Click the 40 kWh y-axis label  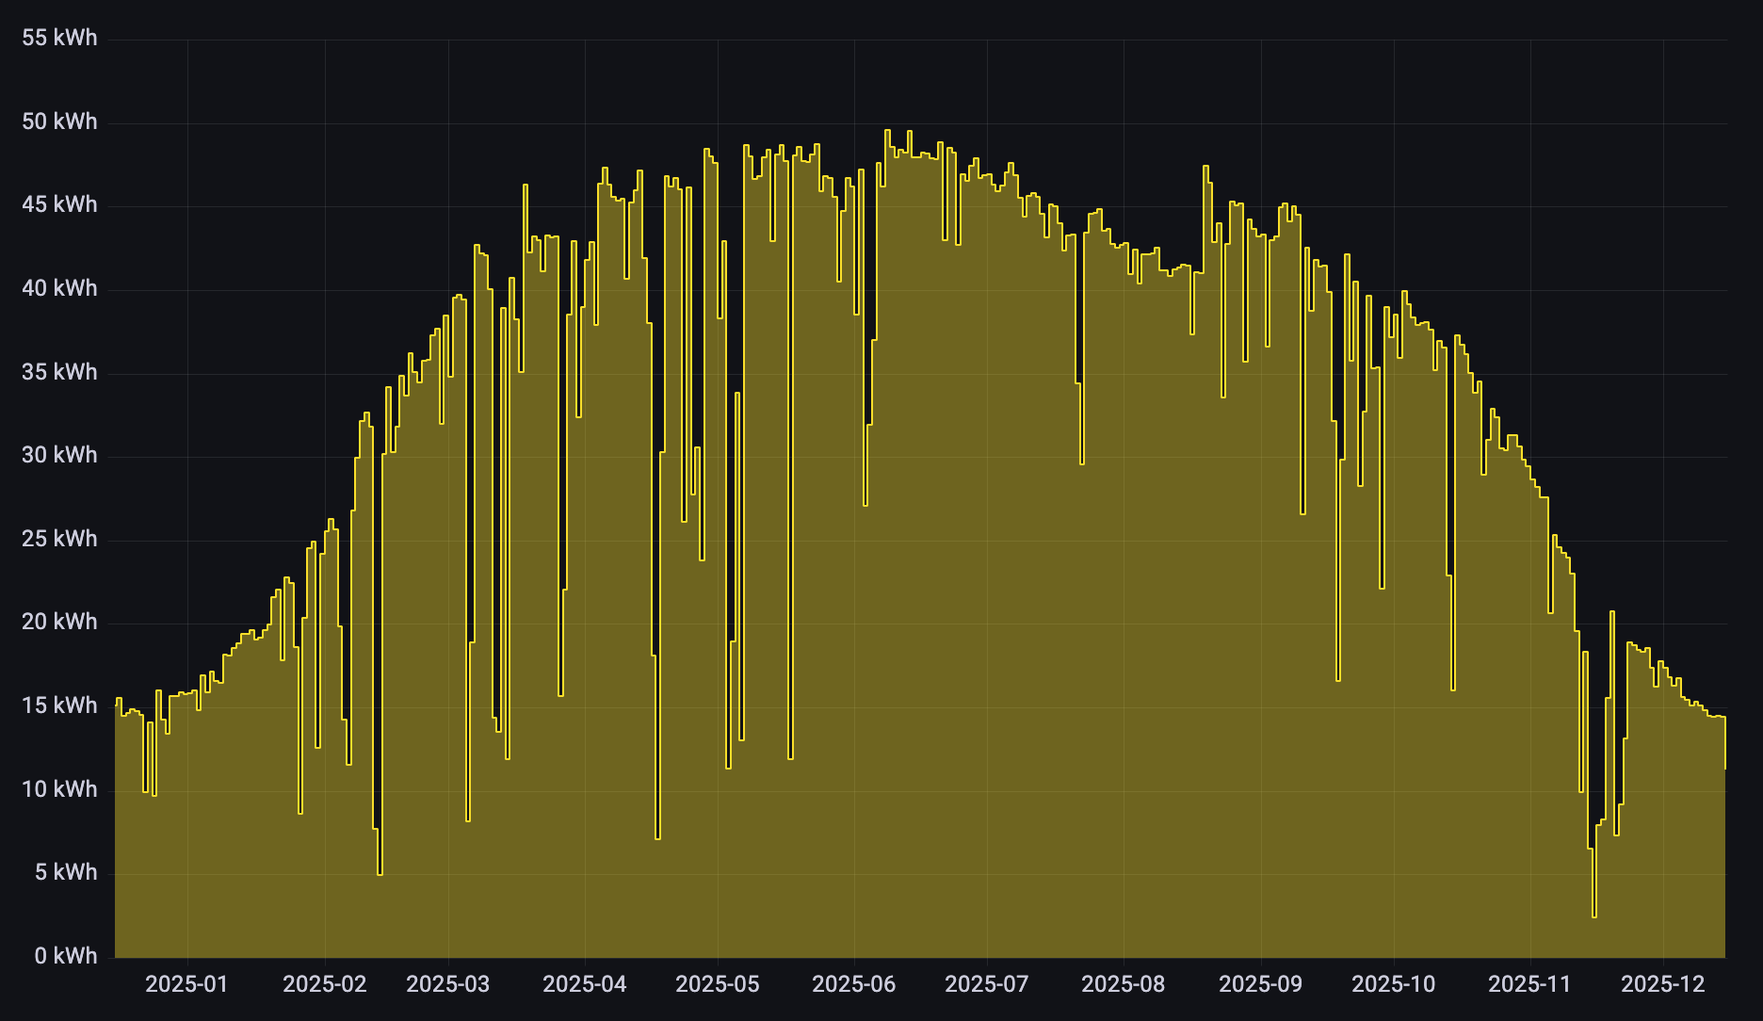pyautogui.click(x=59, y=288)
